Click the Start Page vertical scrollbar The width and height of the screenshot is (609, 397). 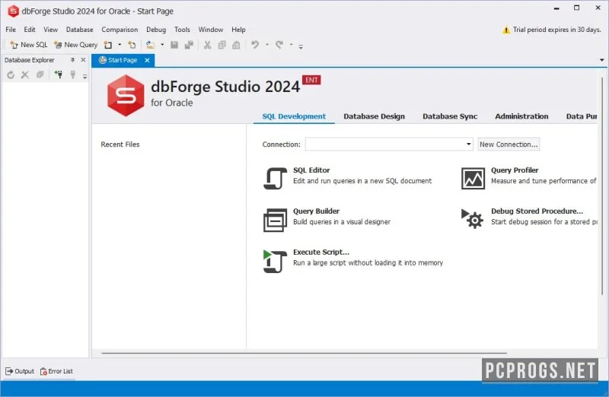coord(602,186)
